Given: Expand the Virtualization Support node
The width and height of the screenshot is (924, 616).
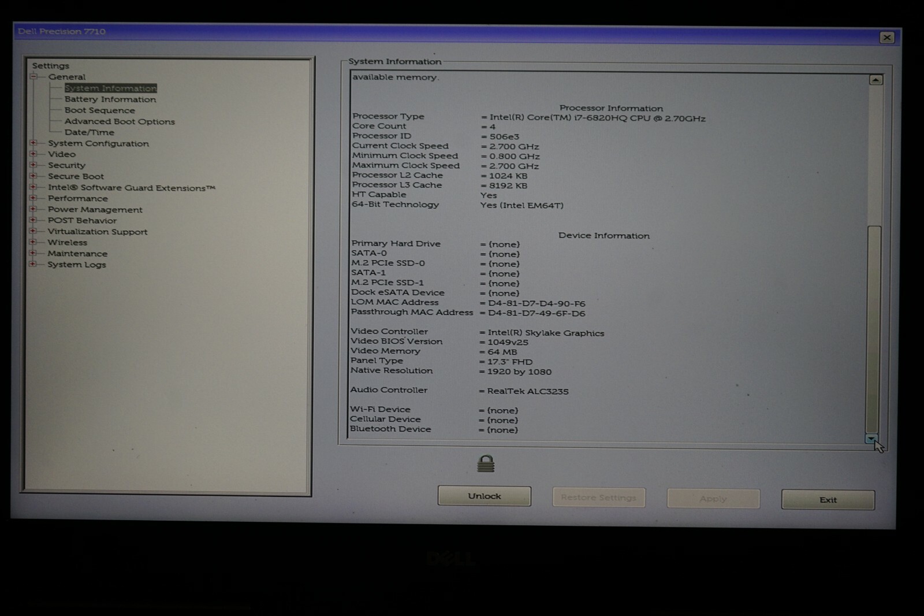Looking at the screenshot, I should (33, 231).
